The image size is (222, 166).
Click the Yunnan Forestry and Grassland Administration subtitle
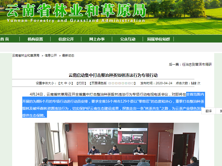coord(76,21)
